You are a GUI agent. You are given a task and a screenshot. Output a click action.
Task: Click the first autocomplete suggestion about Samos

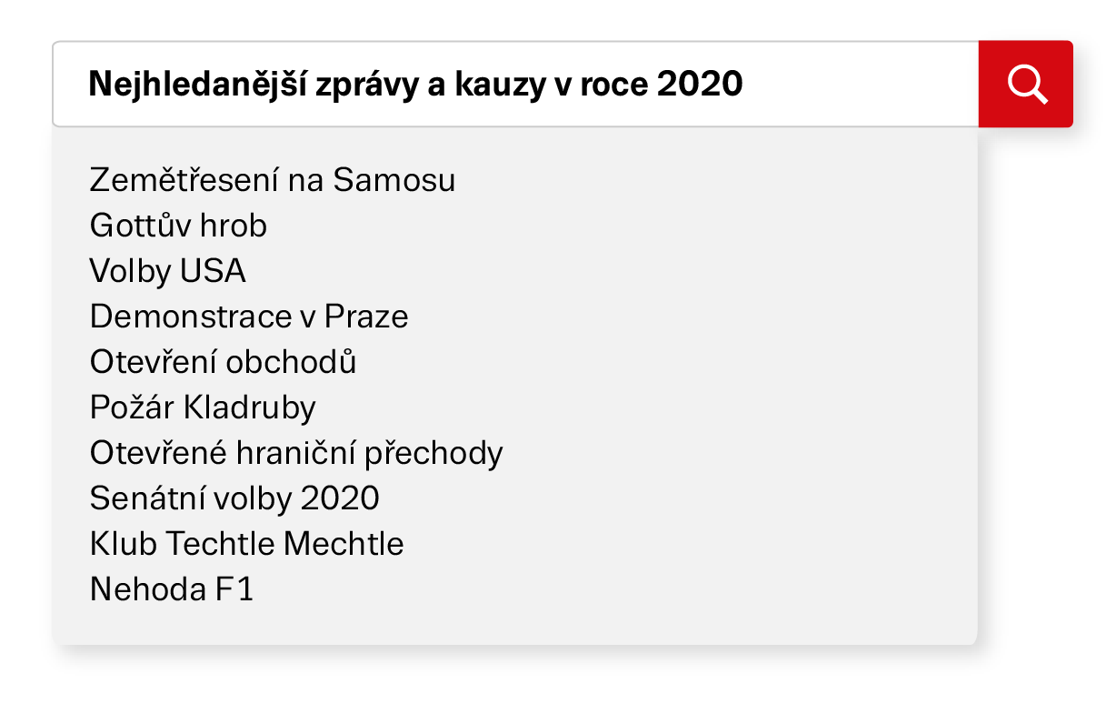pos(273,180)
